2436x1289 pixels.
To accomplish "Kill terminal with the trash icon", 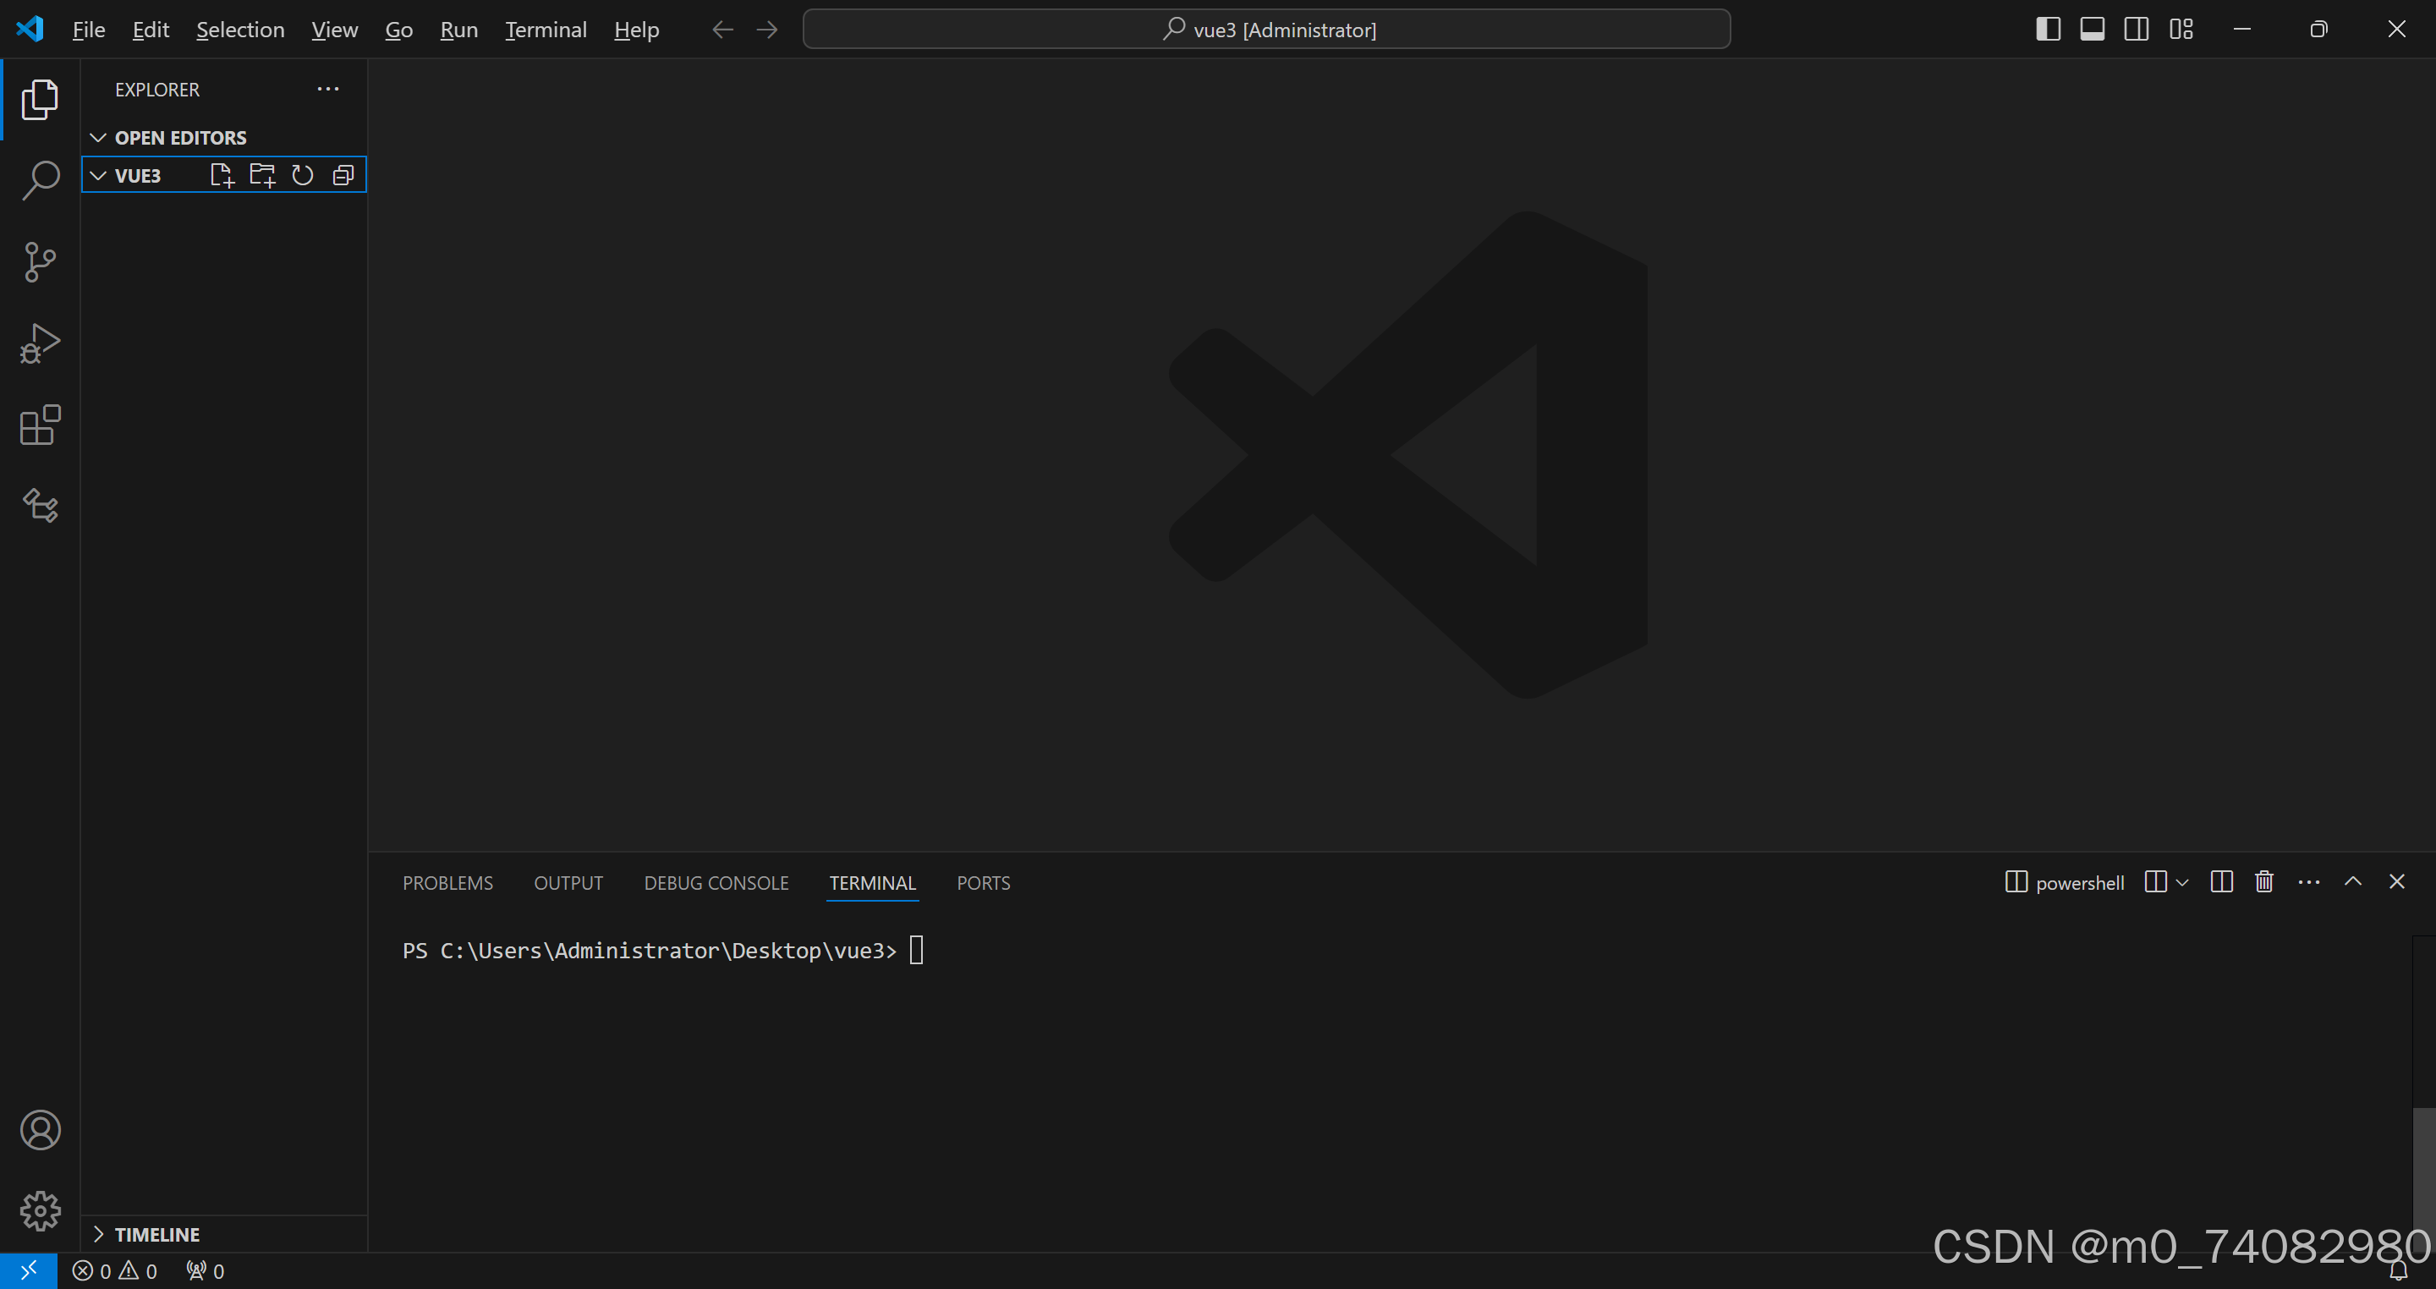I will pos(2264,881).
